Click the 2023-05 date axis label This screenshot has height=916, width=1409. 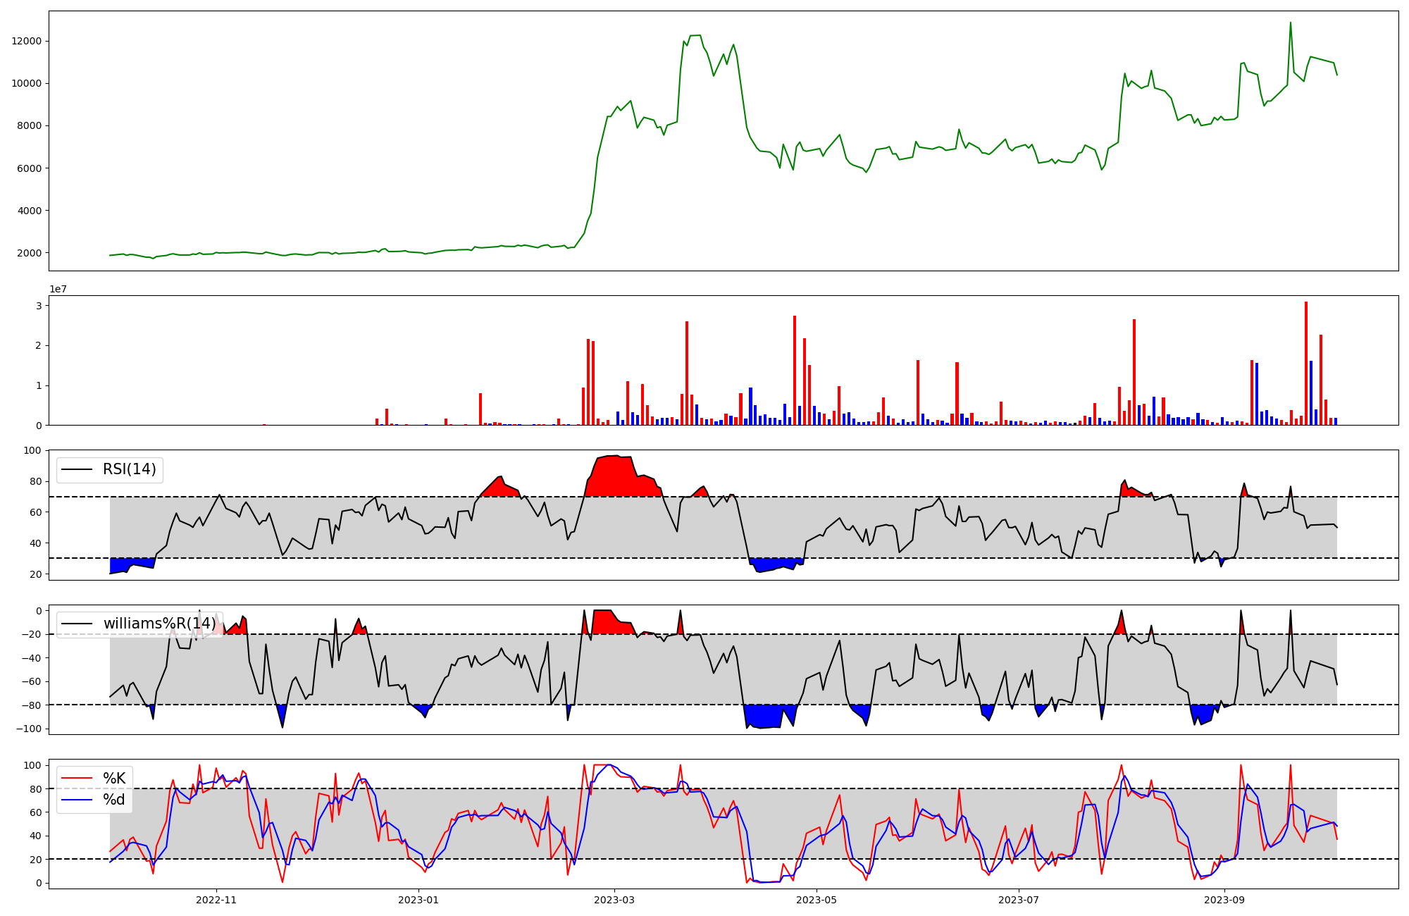click(817, 900)
